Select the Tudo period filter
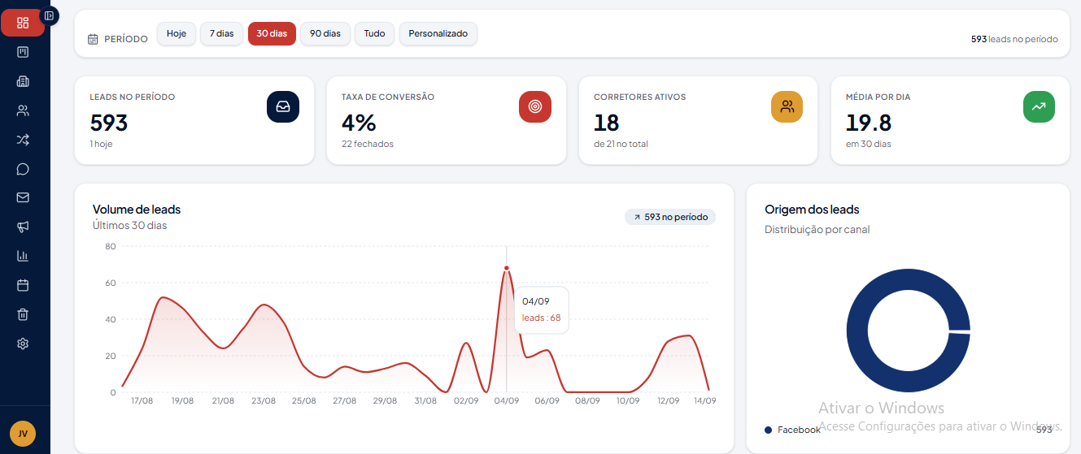 pyautogui.click(x=375, y=33)
